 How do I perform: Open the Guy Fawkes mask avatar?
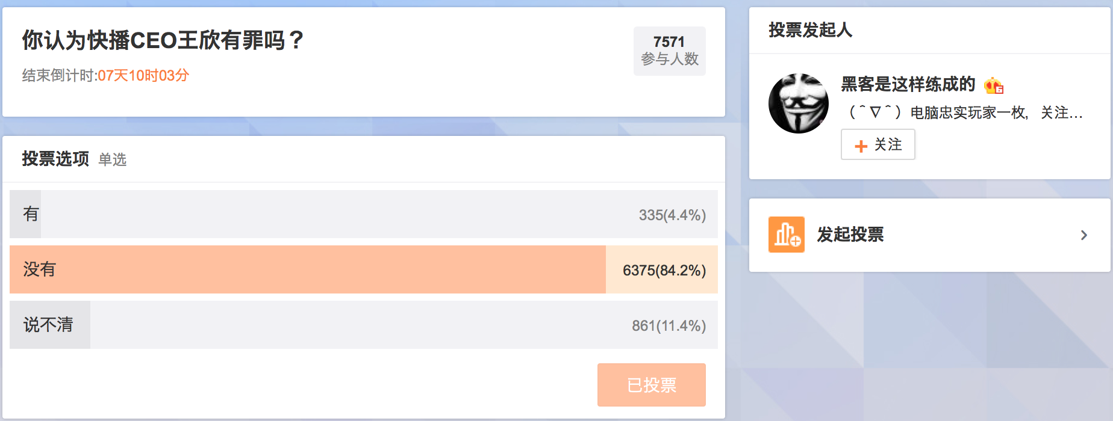[798, 103]
